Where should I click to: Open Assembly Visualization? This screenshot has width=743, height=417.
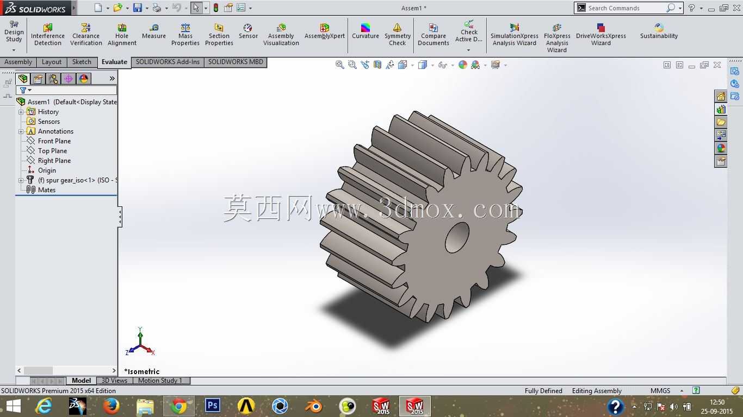pyautogui.click(x=281, y=34)
